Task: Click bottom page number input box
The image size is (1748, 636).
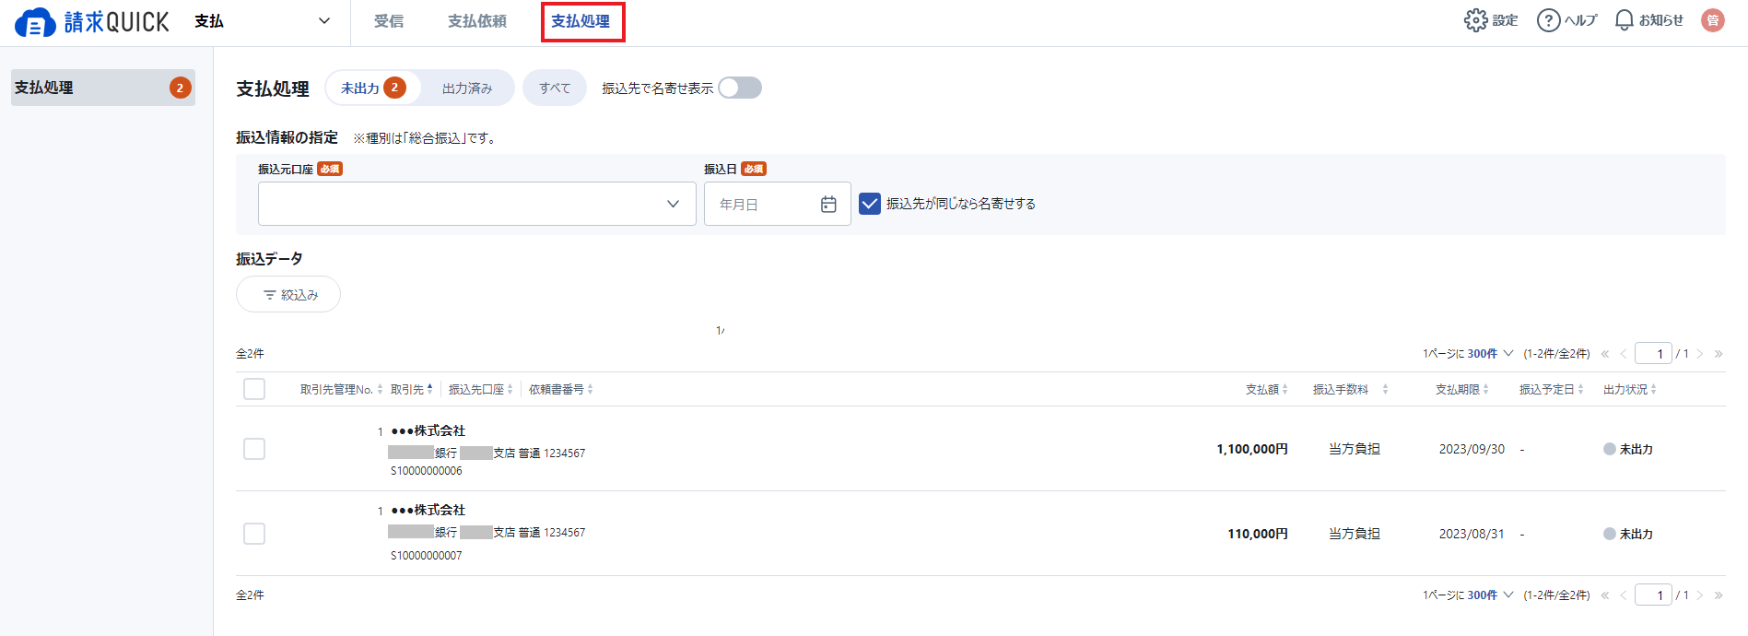Action: tap(1653, 595)
